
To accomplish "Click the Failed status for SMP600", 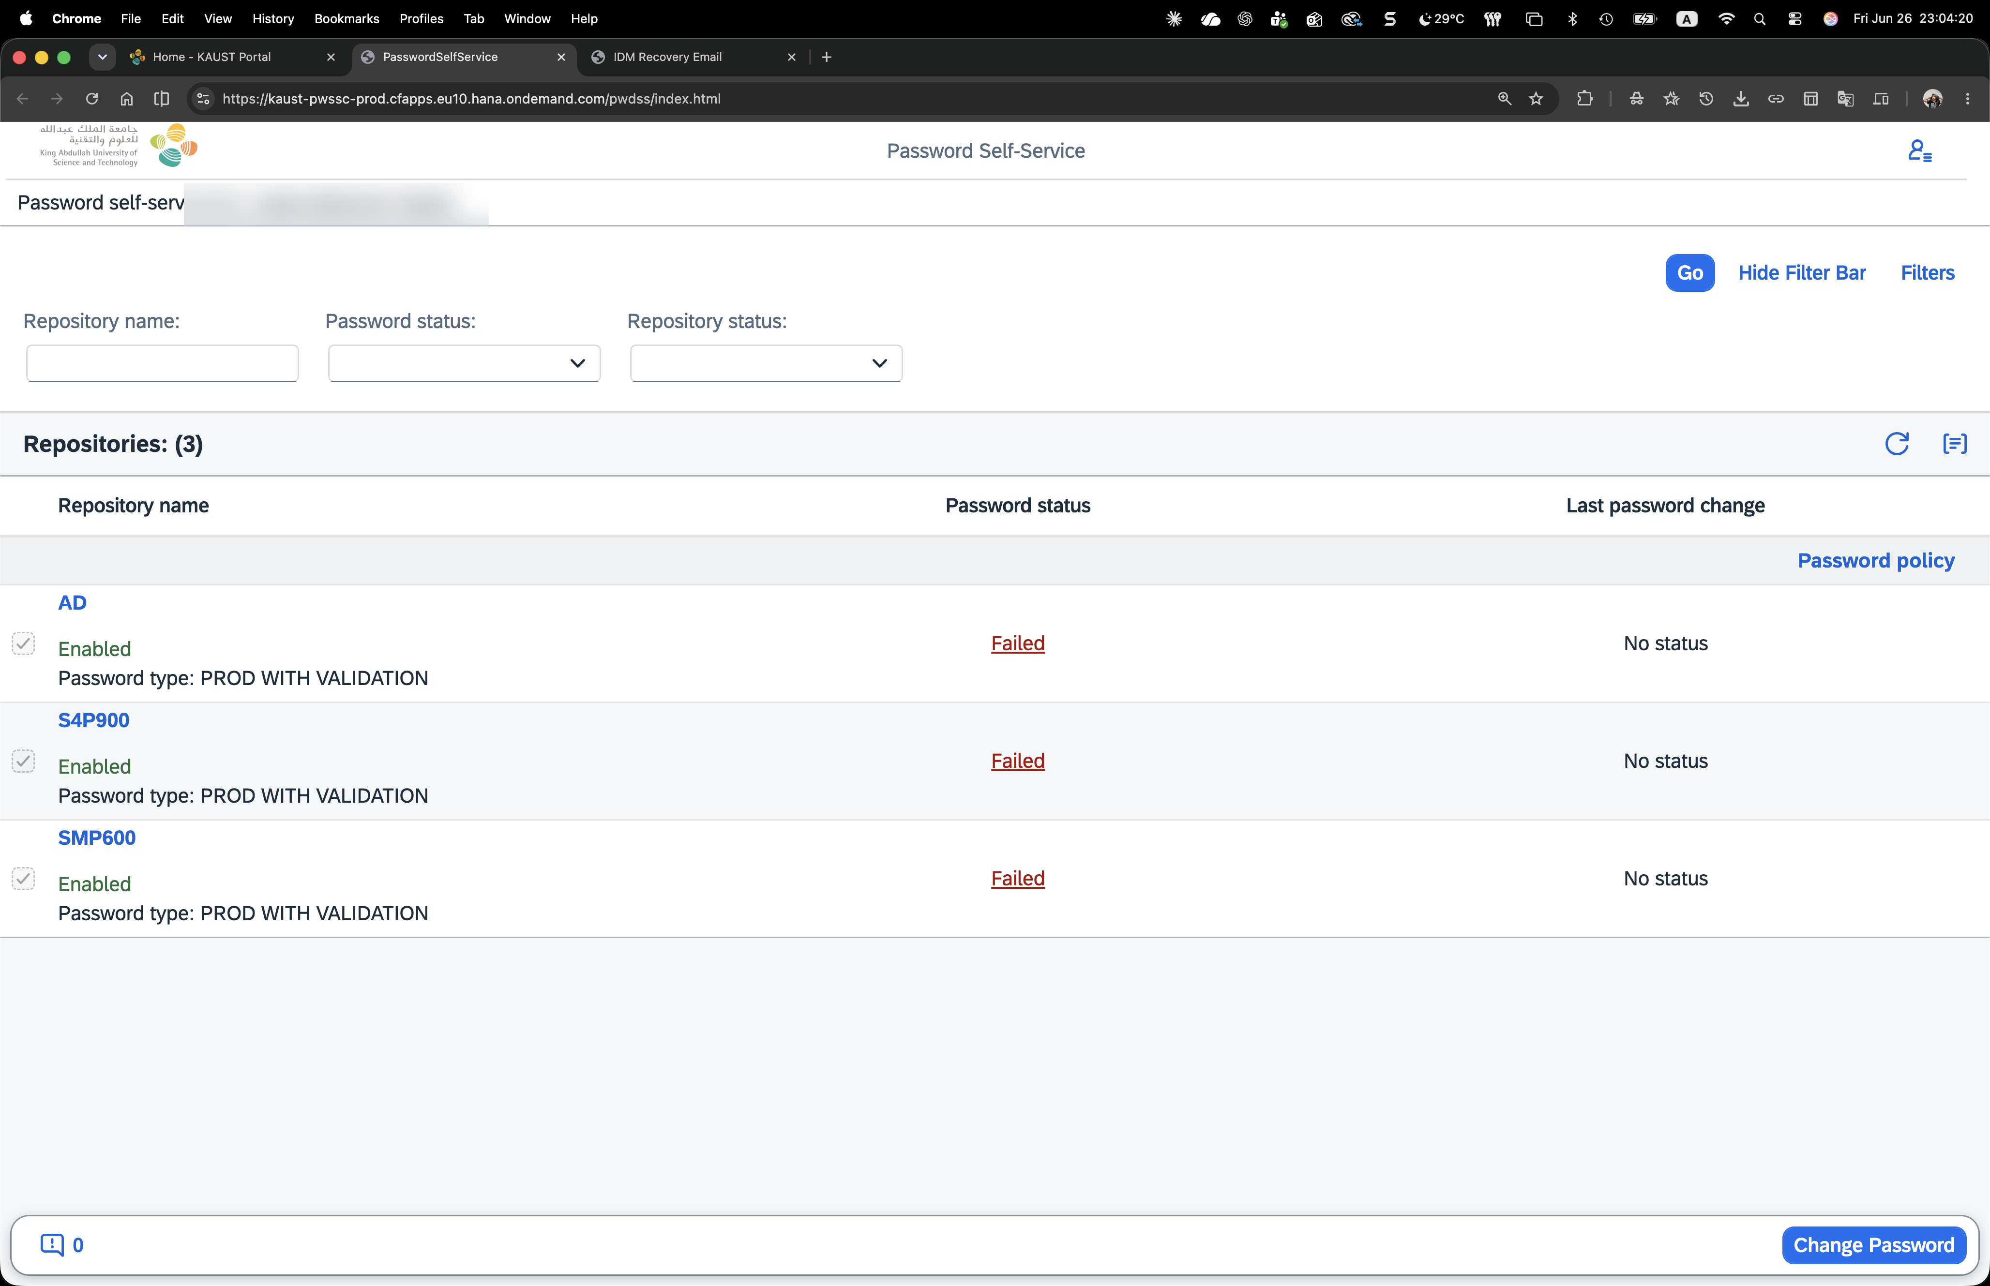I will [1017, 879].
